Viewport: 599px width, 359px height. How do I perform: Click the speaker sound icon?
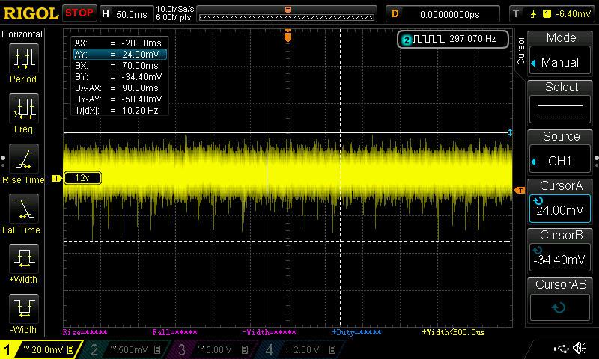pos(579,349)
